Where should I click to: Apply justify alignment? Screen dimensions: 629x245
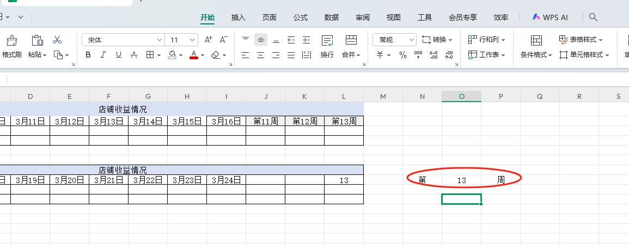(x=291, y=55)
